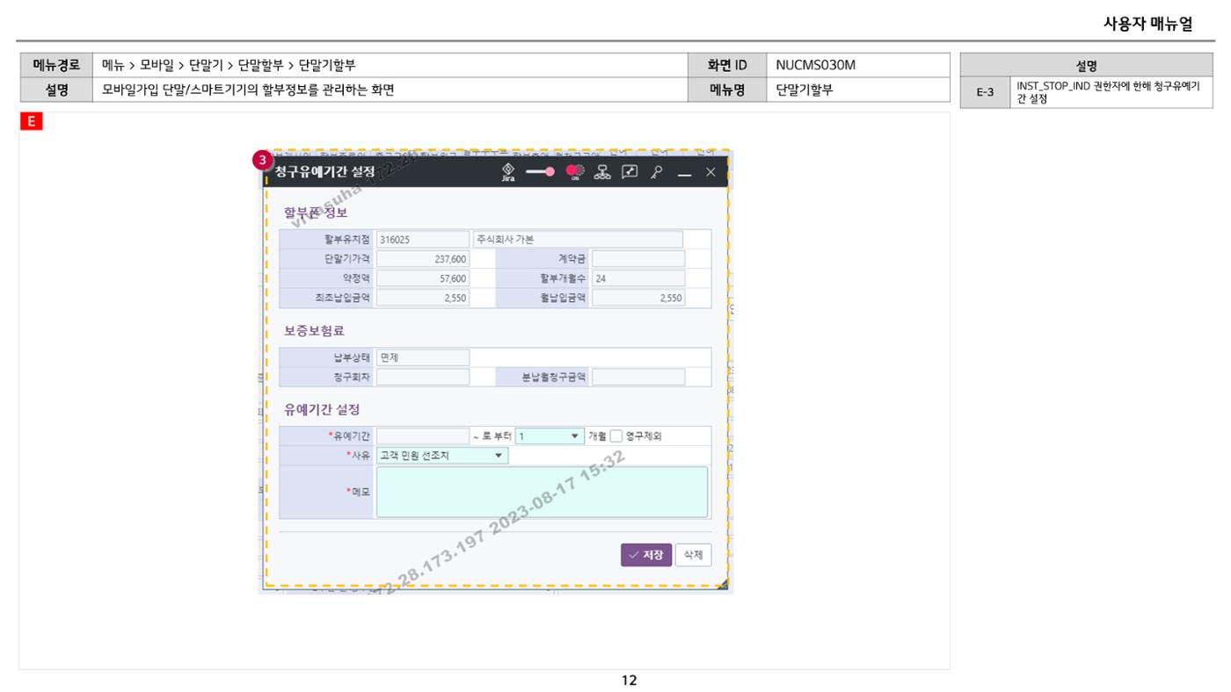This screenshot has height=692, width=1231.
Task: Click the empty 청구회차 field
Action: (423, 378)
